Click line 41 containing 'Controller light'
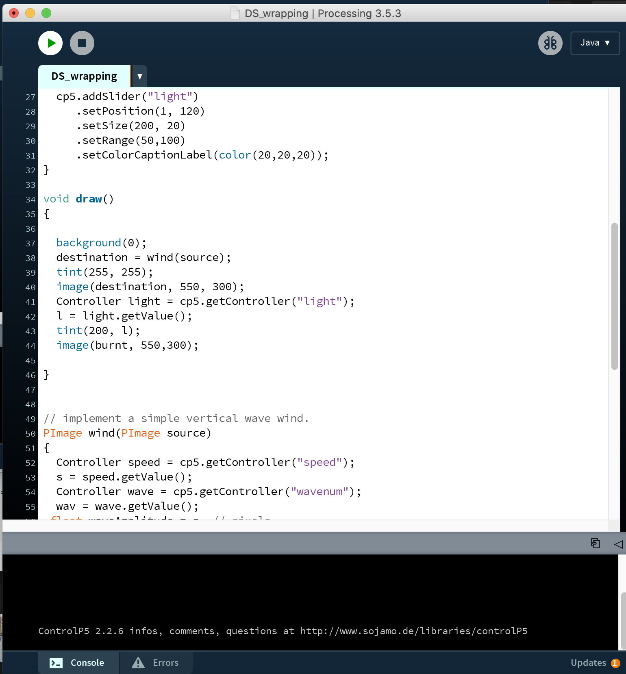 point(205,302)
